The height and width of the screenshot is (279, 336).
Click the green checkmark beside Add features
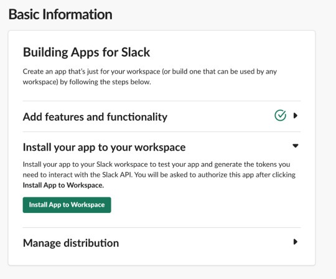click(280, 115)
